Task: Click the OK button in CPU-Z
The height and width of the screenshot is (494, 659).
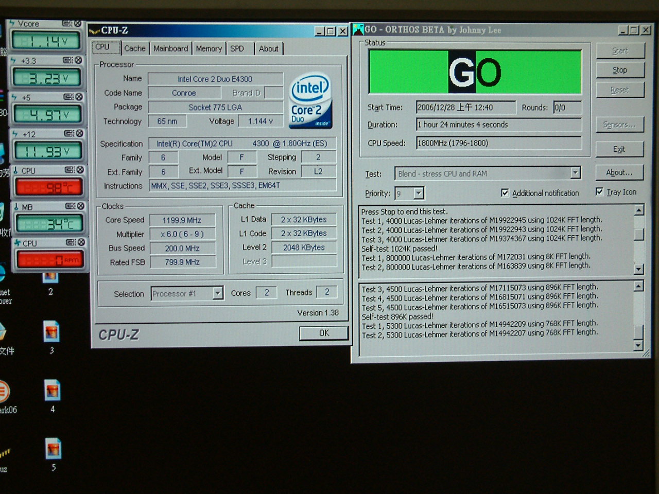Action: [323, 333]
